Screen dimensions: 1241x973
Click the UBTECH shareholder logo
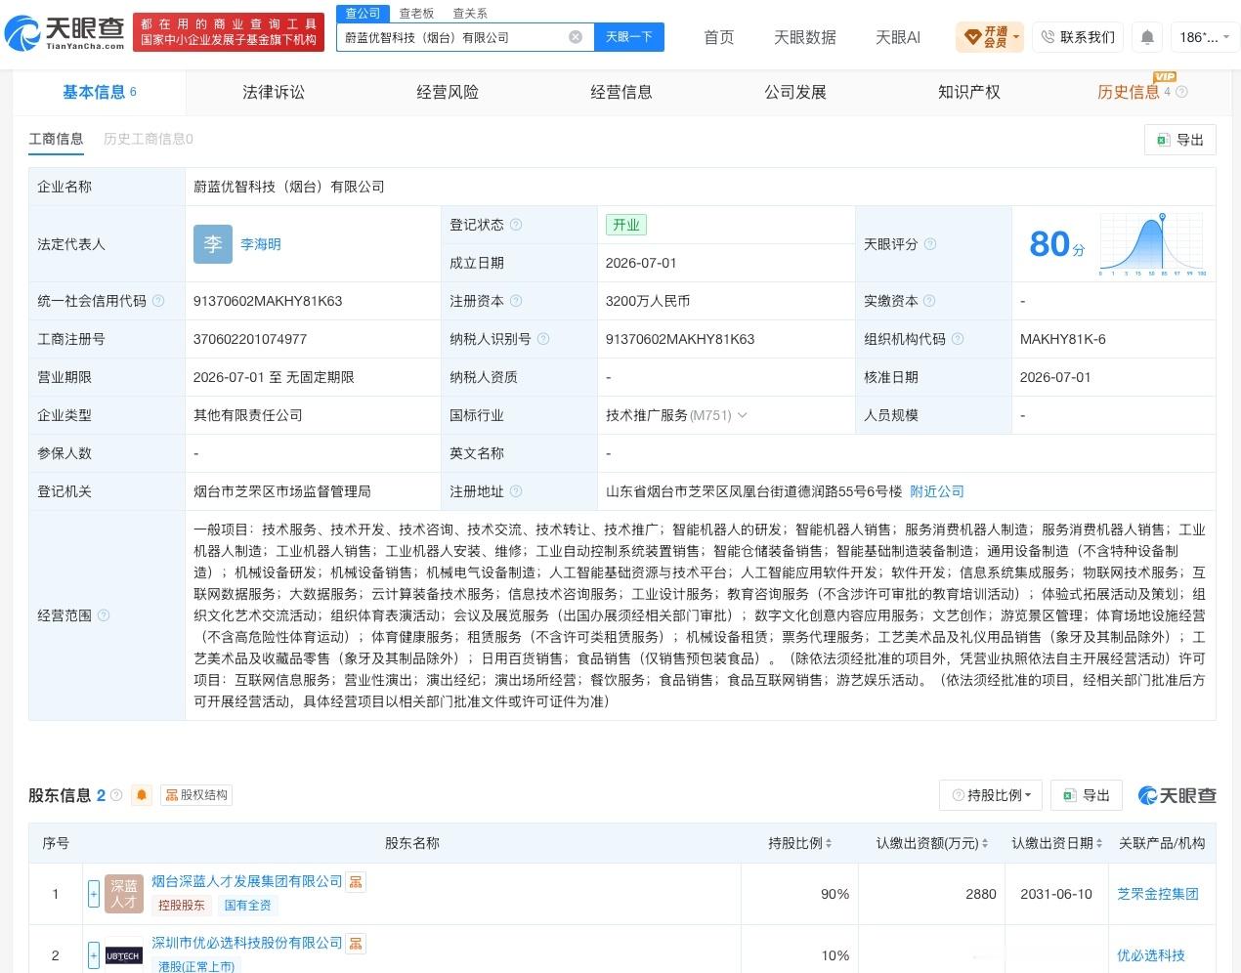point(124,955)
